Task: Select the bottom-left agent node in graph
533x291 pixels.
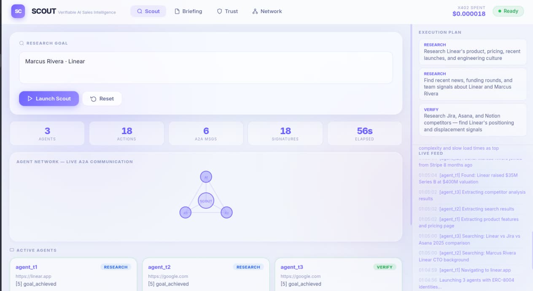Action: pos(186,213)
